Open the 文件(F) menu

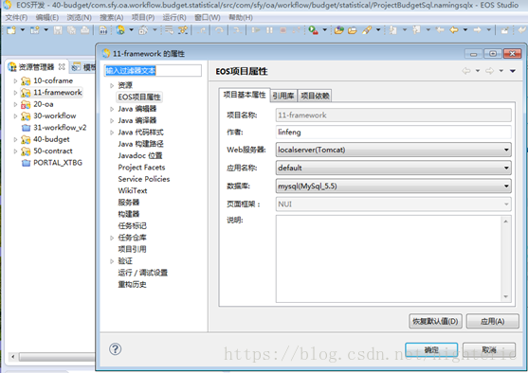coord(16,17)
